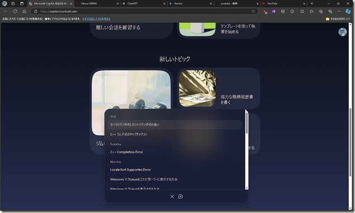Go to browser home page

tap(24, 11)
